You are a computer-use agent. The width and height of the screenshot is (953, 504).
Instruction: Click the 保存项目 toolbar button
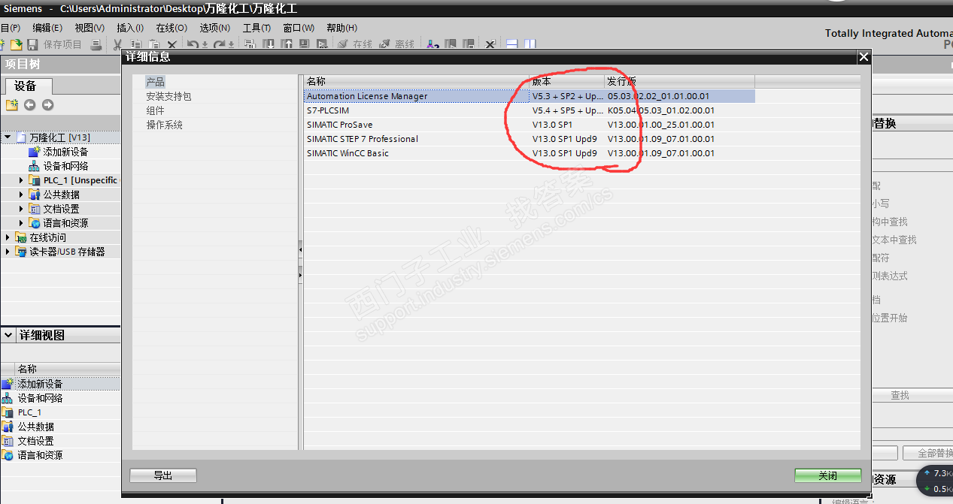coord(62,45)
